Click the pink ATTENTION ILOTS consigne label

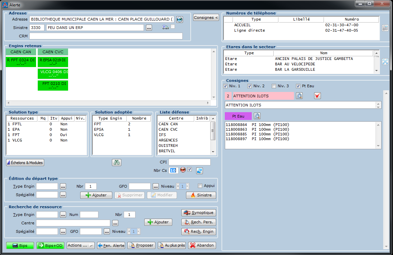(x=264, y=96)
